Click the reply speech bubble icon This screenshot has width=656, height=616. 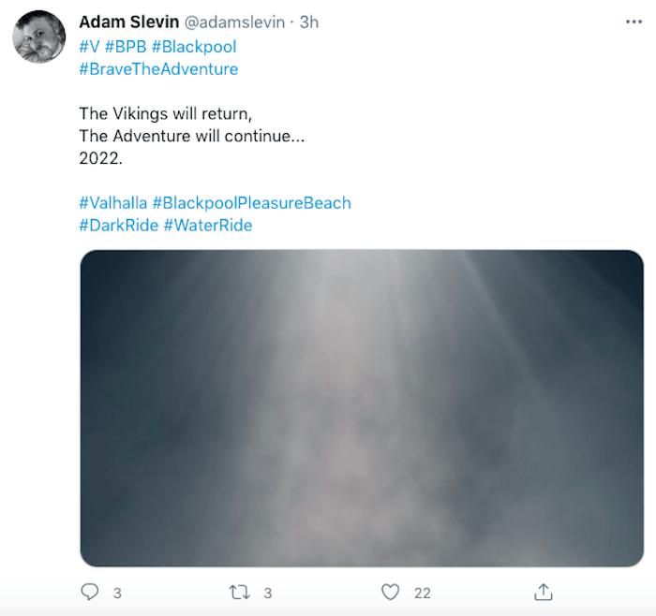[x=90, y=592]
